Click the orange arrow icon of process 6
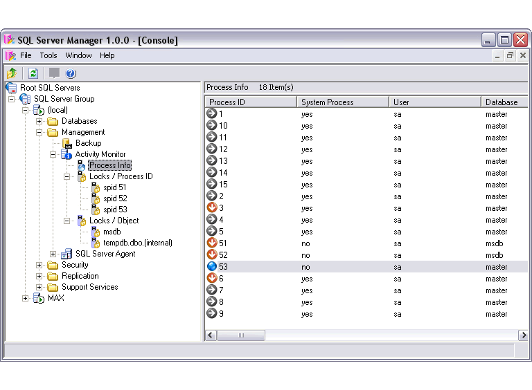 212,278
